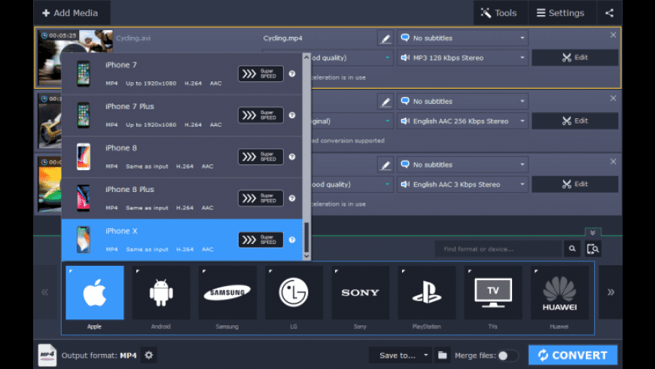
Task: Click preset list scrollbar up arrow
Action: pos(306,57)
